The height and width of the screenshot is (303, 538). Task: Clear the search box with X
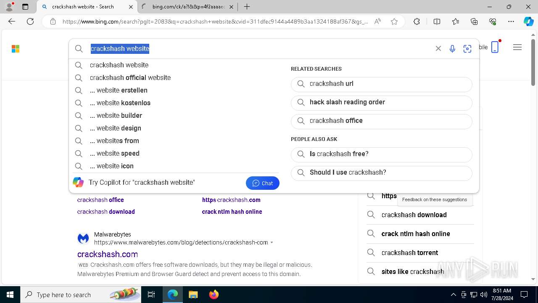pos(438,48)
